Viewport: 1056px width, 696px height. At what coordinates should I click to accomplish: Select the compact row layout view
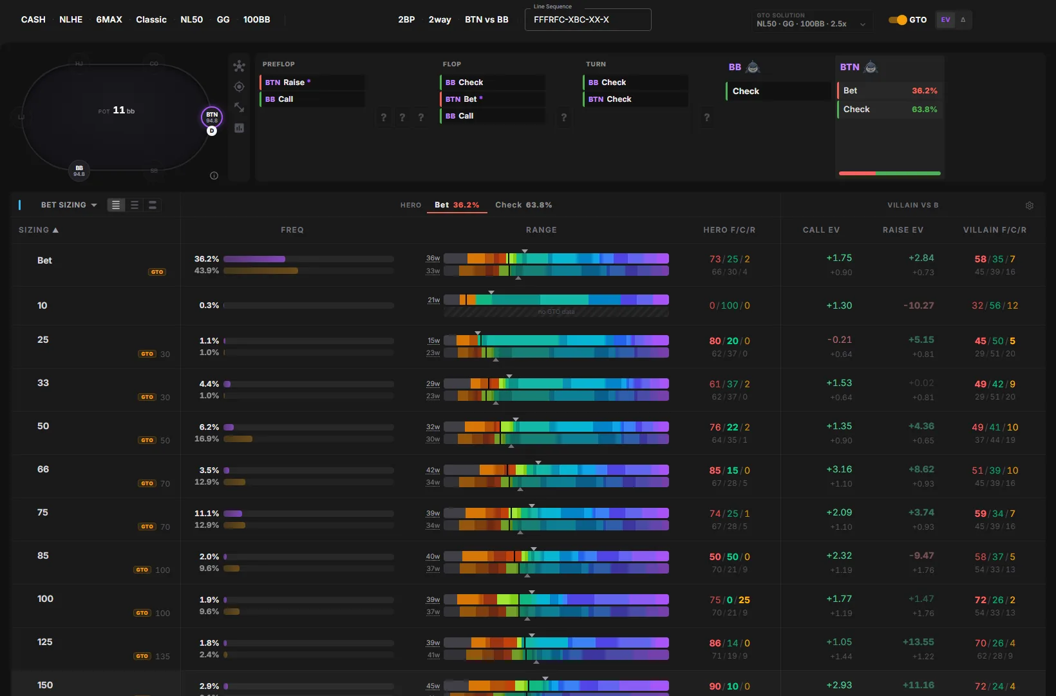[153, 205]
